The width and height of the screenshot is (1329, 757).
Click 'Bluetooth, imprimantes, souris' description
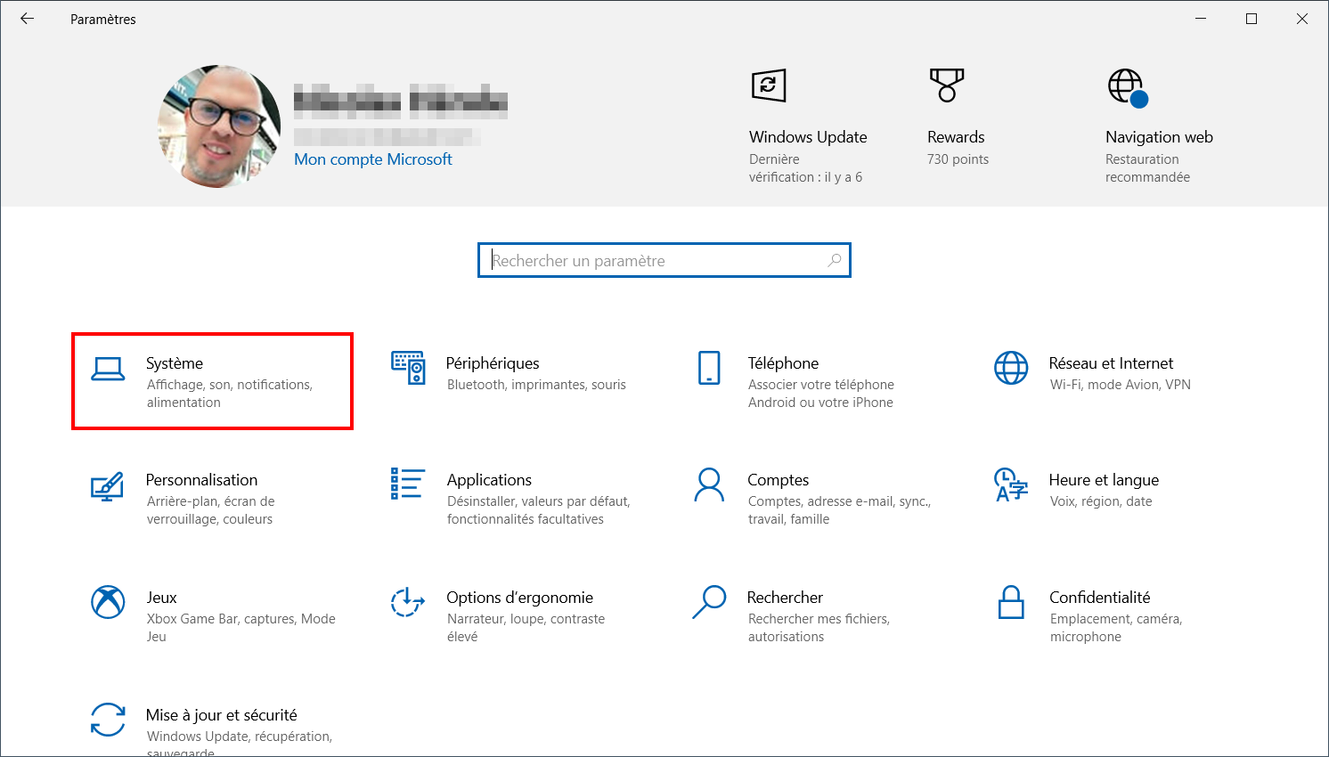coord(536,385)
